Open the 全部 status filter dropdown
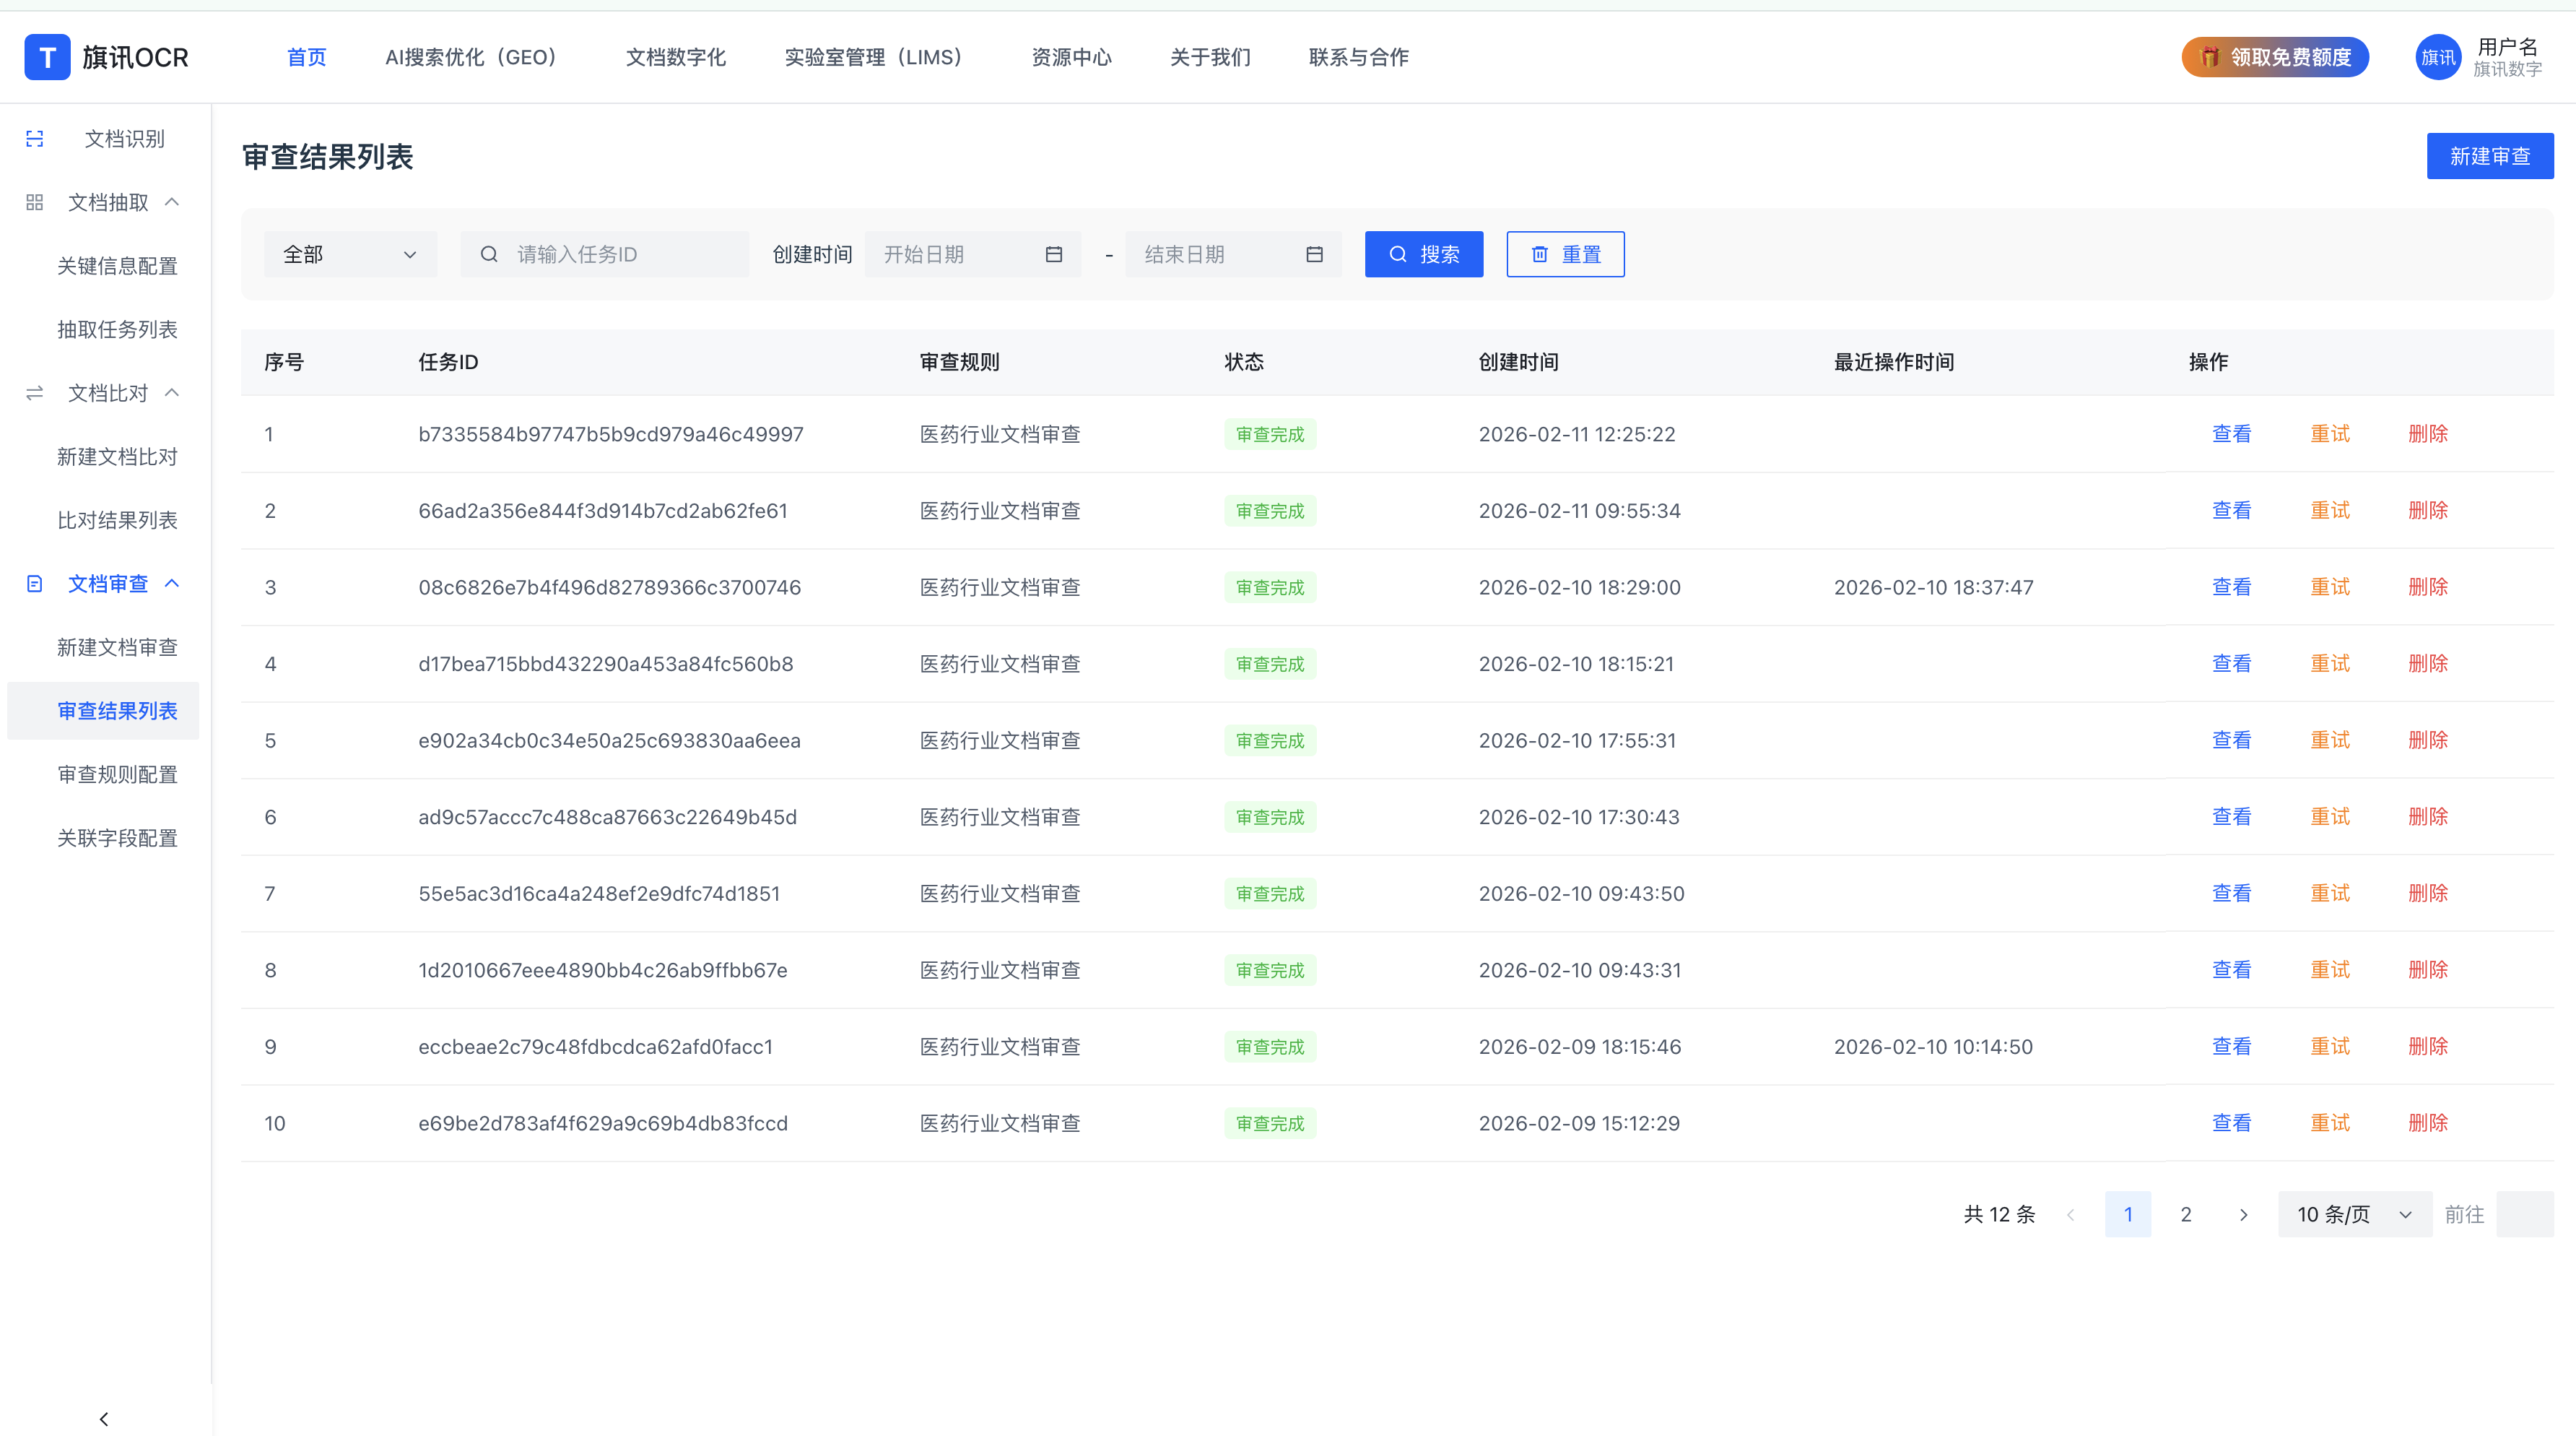The height and width of the screenshot is (1436, 2576). (350, 254)
